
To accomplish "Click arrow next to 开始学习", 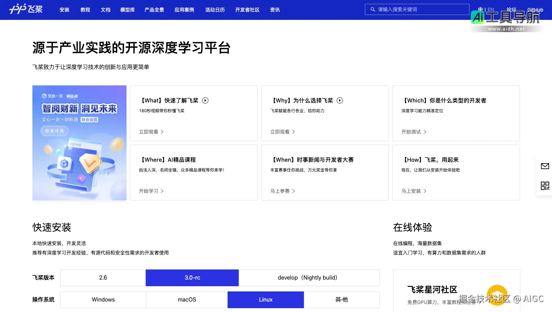I will [x=162, y=191].
